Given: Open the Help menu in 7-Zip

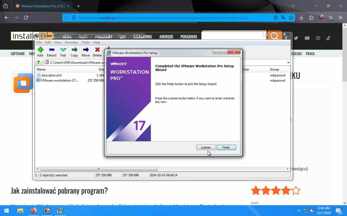Looking at the screenshot, I should click(x=97, y=42).
